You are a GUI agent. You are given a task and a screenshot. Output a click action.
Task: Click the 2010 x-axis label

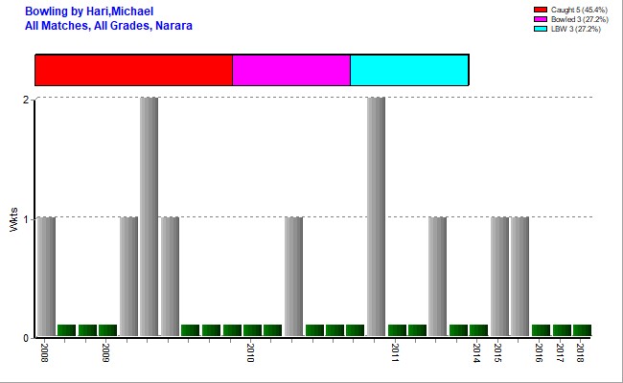tap(250, 352)
